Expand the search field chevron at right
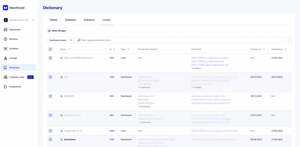This screenshot has width=300, height=147. click(x=288, y=40)
